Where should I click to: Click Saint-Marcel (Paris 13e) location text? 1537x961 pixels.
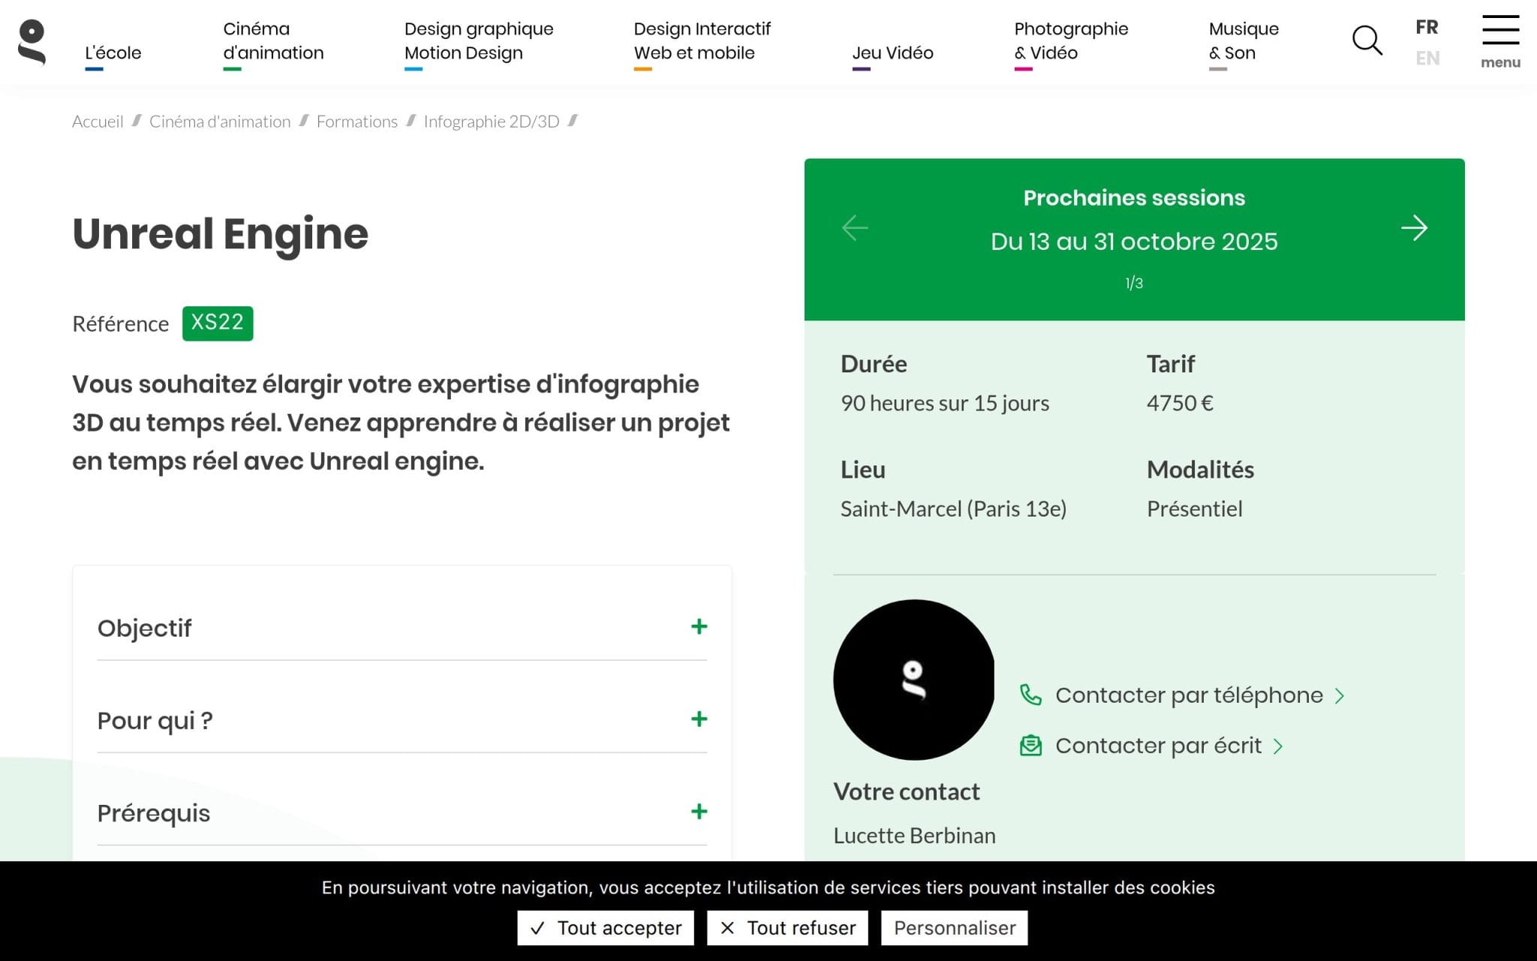[x=953, y=509]
